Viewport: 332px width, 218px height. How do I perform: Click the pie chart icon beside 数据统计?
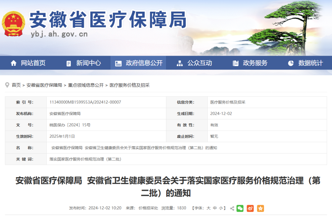coord(291,63)
